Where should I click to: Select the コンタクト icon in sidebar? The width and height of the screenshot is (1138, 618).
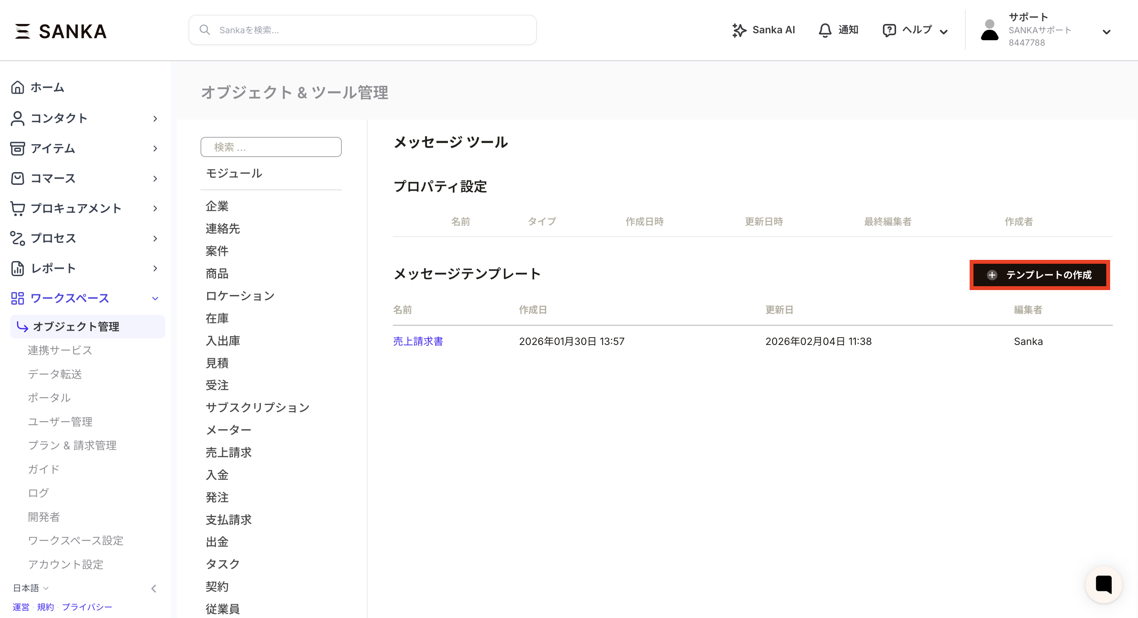(18, 118)
